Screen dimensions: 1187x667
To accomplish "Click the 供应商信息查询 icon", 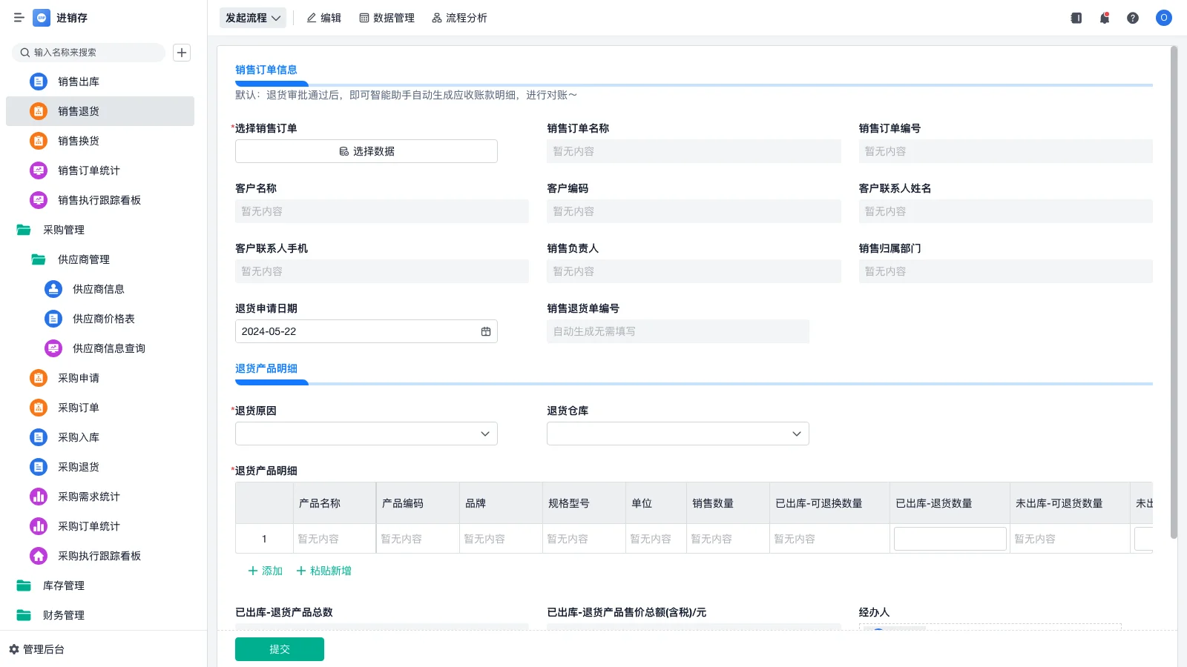I will tap(53, 348).
